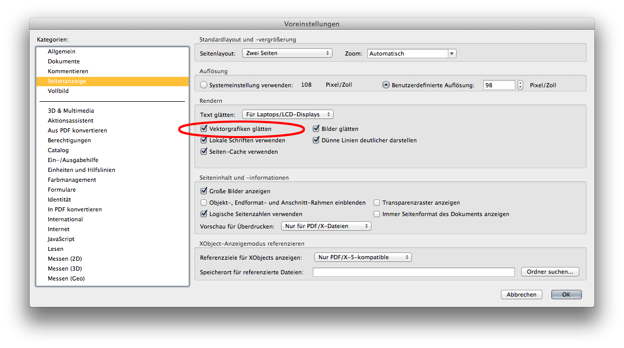Click the Abbrechen button
624x348 pixels.
522,295
